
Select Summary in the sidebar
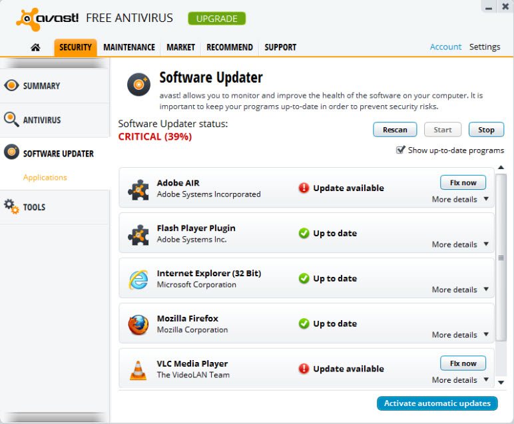(55, 86)
